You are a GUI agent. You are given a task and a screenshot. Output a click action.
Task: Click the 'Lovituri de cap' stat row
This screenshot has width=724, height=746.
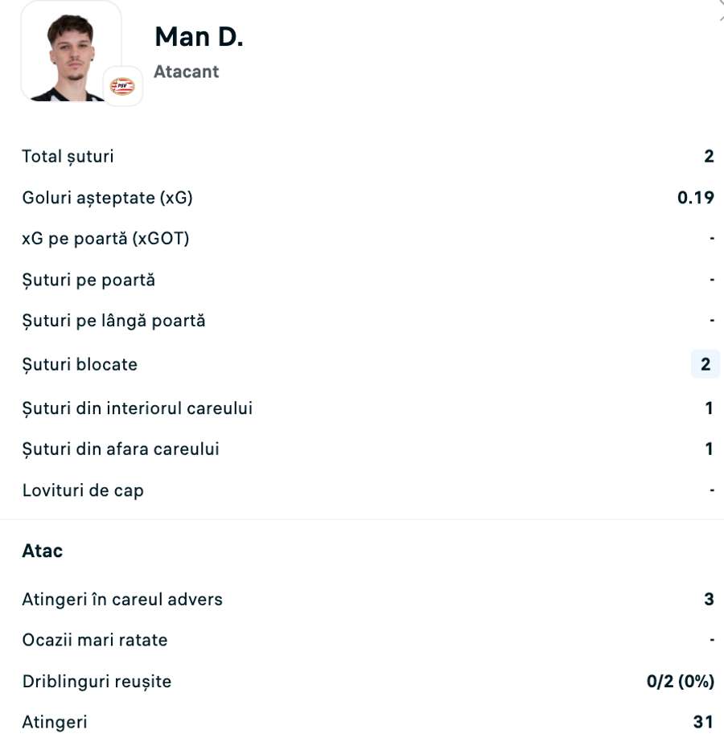[x=362, y=490]
